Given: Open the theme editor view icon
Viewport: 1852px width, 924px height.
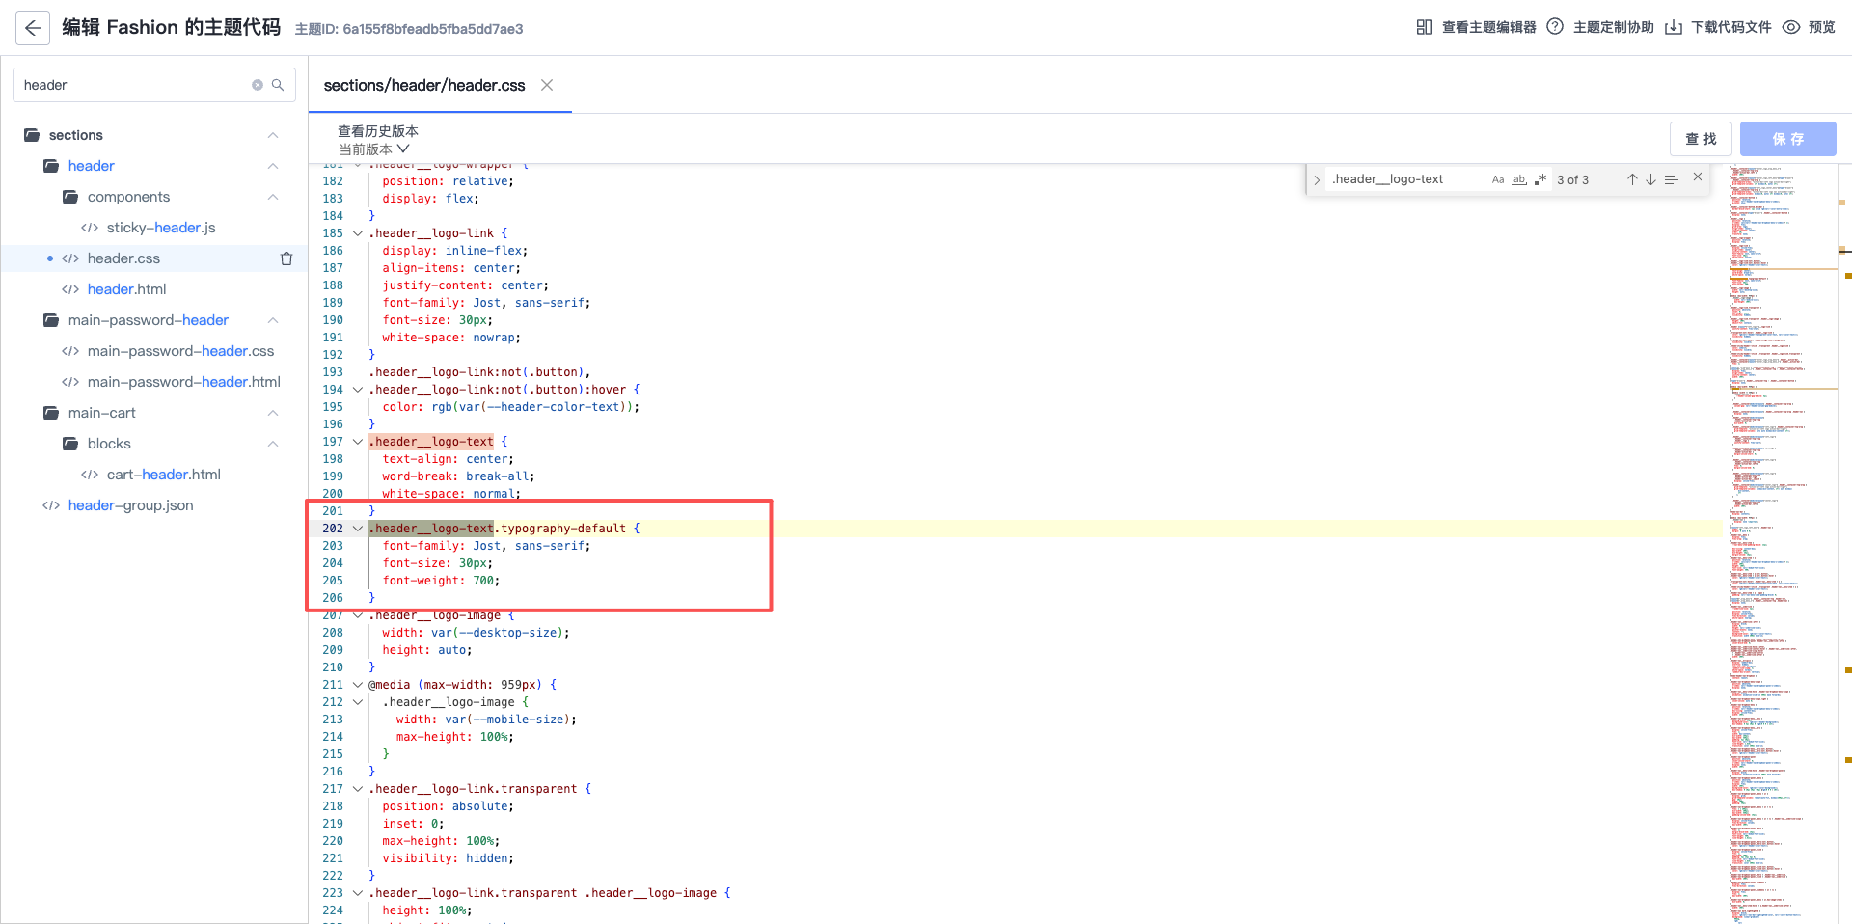Looking at the screenshot, I should pyautogui.click(x=1424, y=27).
